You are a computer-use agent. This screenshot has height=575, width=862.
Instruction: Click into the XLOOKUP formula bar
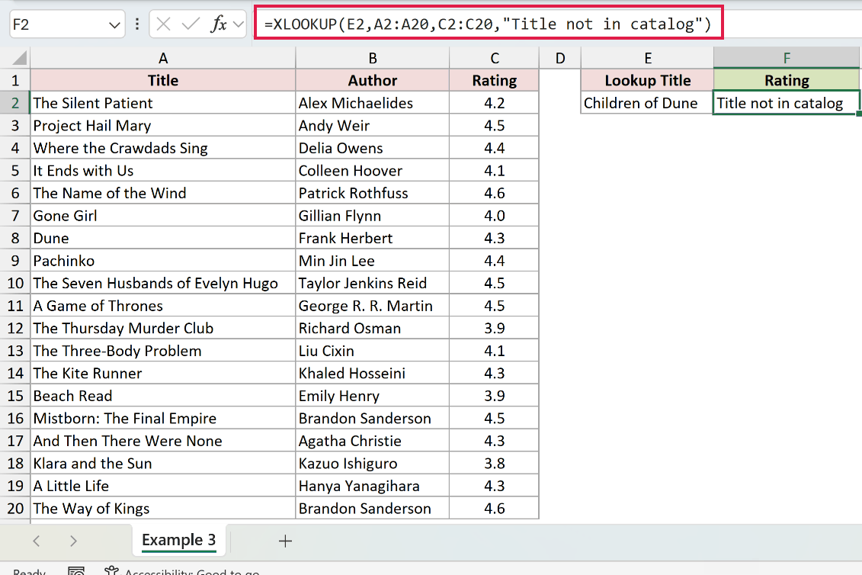pyautogui.click(x=489, y=23)
